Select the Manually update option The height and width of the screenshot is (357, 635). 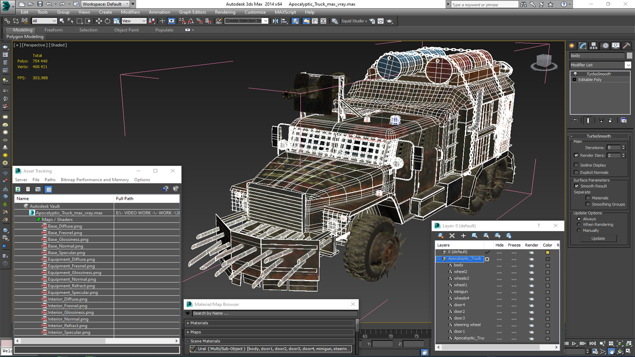[x=579, y=230]
